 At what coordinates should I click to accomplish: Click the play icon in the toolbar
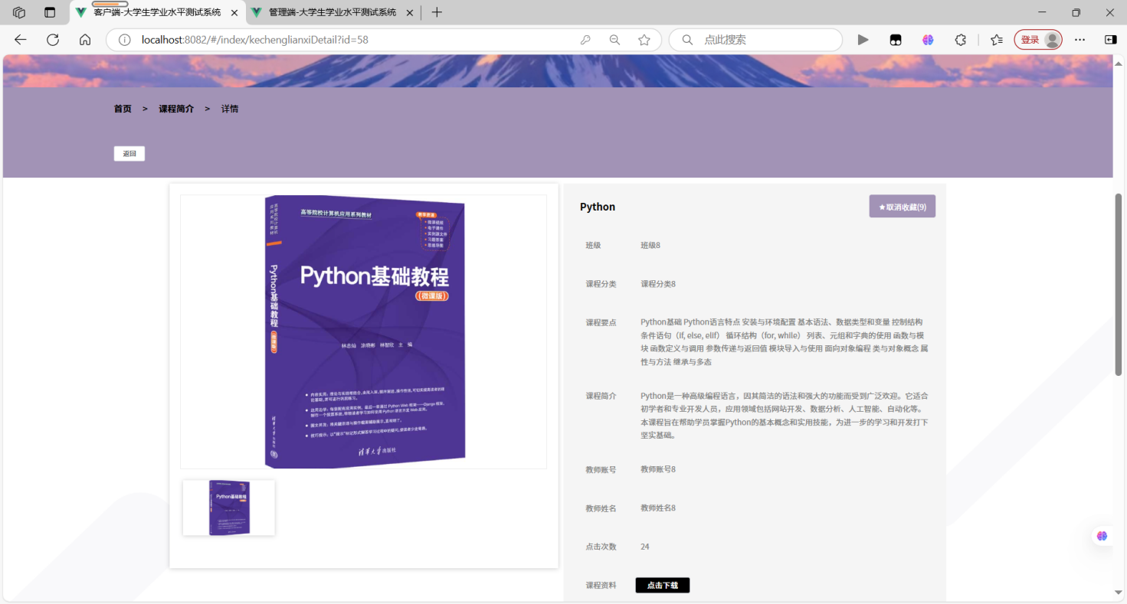pos(863,40)
